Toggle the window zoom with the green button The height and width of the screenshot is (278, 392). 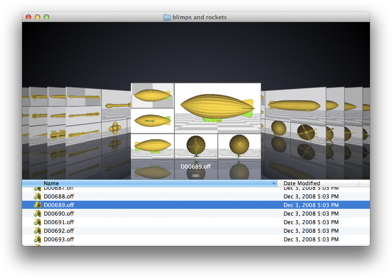click(x=47, y=17)
